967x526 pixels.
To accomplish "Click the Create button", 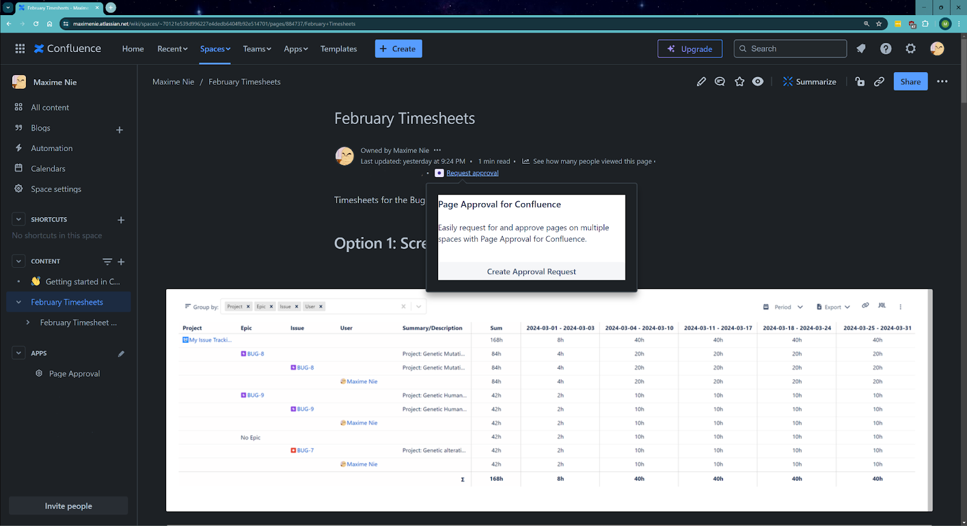I will coord(398,49).
